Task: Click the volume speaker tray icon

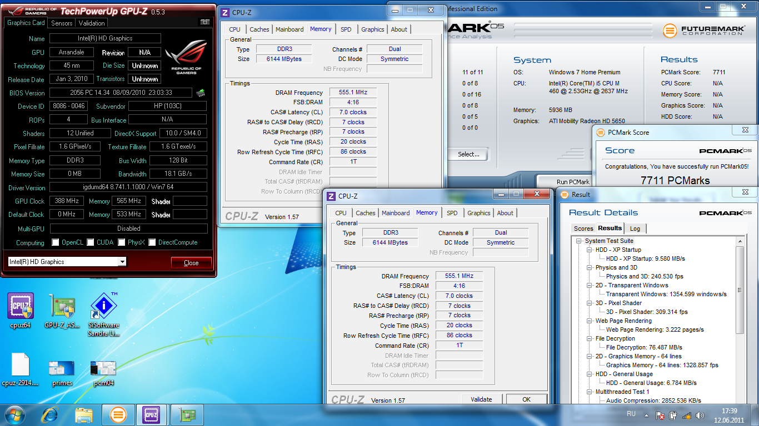Action: [700, 415]
